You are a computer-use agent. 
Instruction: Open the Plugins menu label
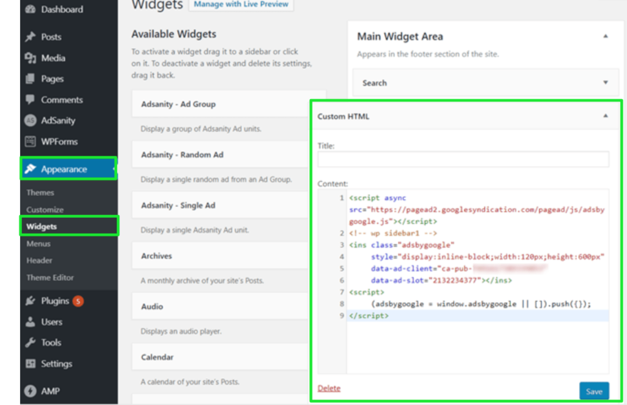[54, 301]
